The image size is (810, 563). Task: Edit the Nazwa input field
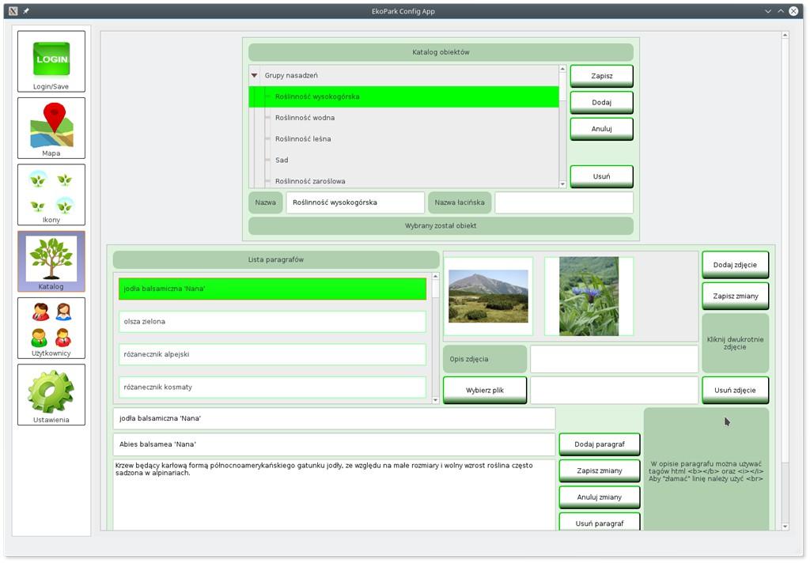pyautogui.click(x=355, y=202)
